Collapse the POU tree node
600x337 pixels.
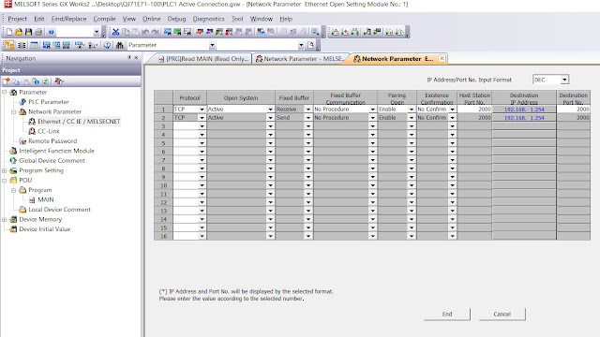4,180
